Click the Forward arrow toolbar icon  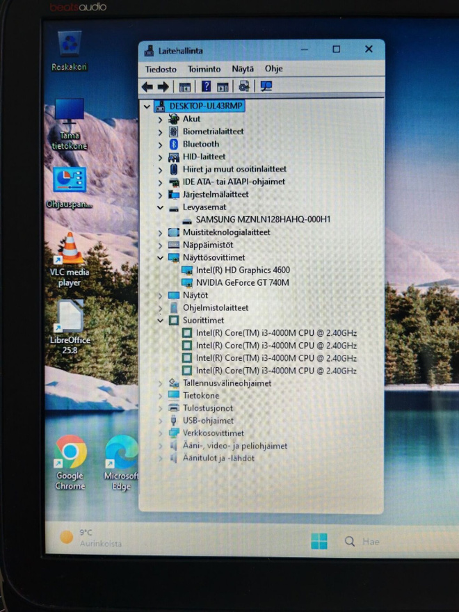pos(163,87)
